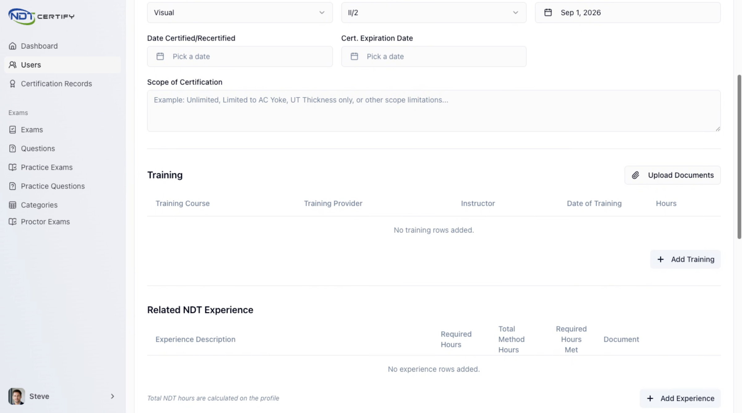Open the Questions page link

click(62, 149)
